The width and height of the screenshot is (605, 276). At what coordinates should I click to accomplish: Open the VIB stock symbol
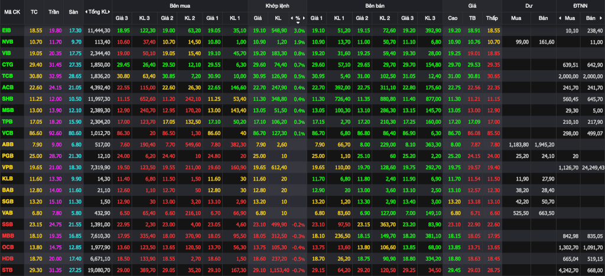click(x=6, y=52)
